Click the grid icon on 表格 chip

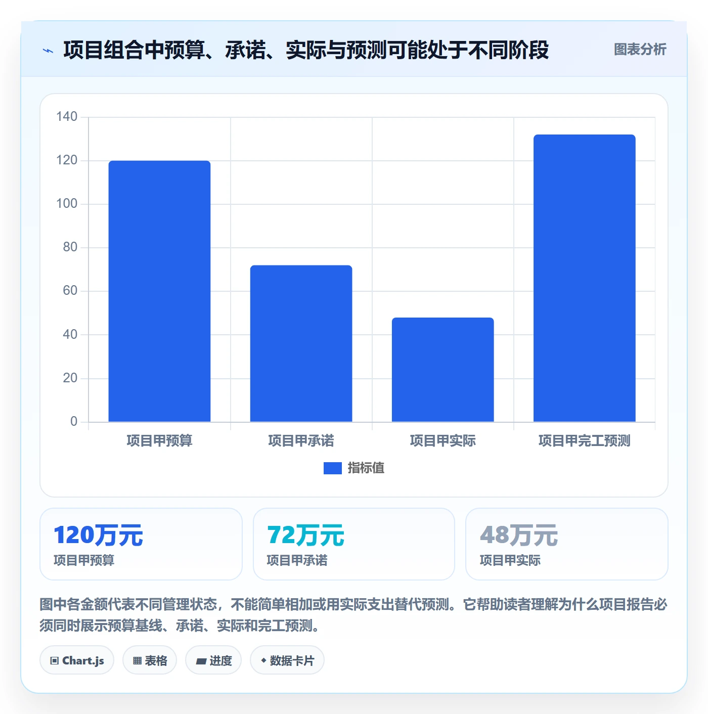click(x=137, y=661)
